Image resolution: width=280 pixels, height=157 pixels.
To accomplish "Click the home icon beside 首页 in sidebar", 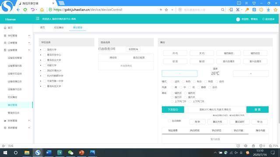I will point(5,28).
